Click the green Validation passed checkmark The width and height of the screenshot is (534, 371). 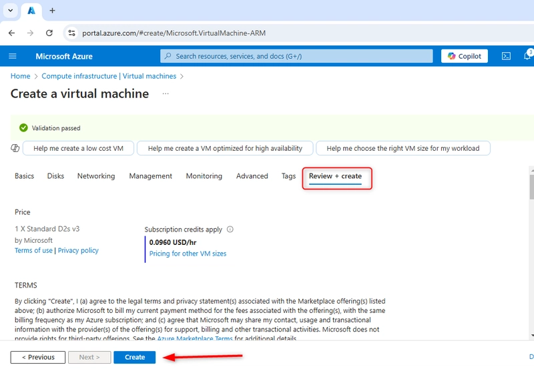(x=23, y=128)
